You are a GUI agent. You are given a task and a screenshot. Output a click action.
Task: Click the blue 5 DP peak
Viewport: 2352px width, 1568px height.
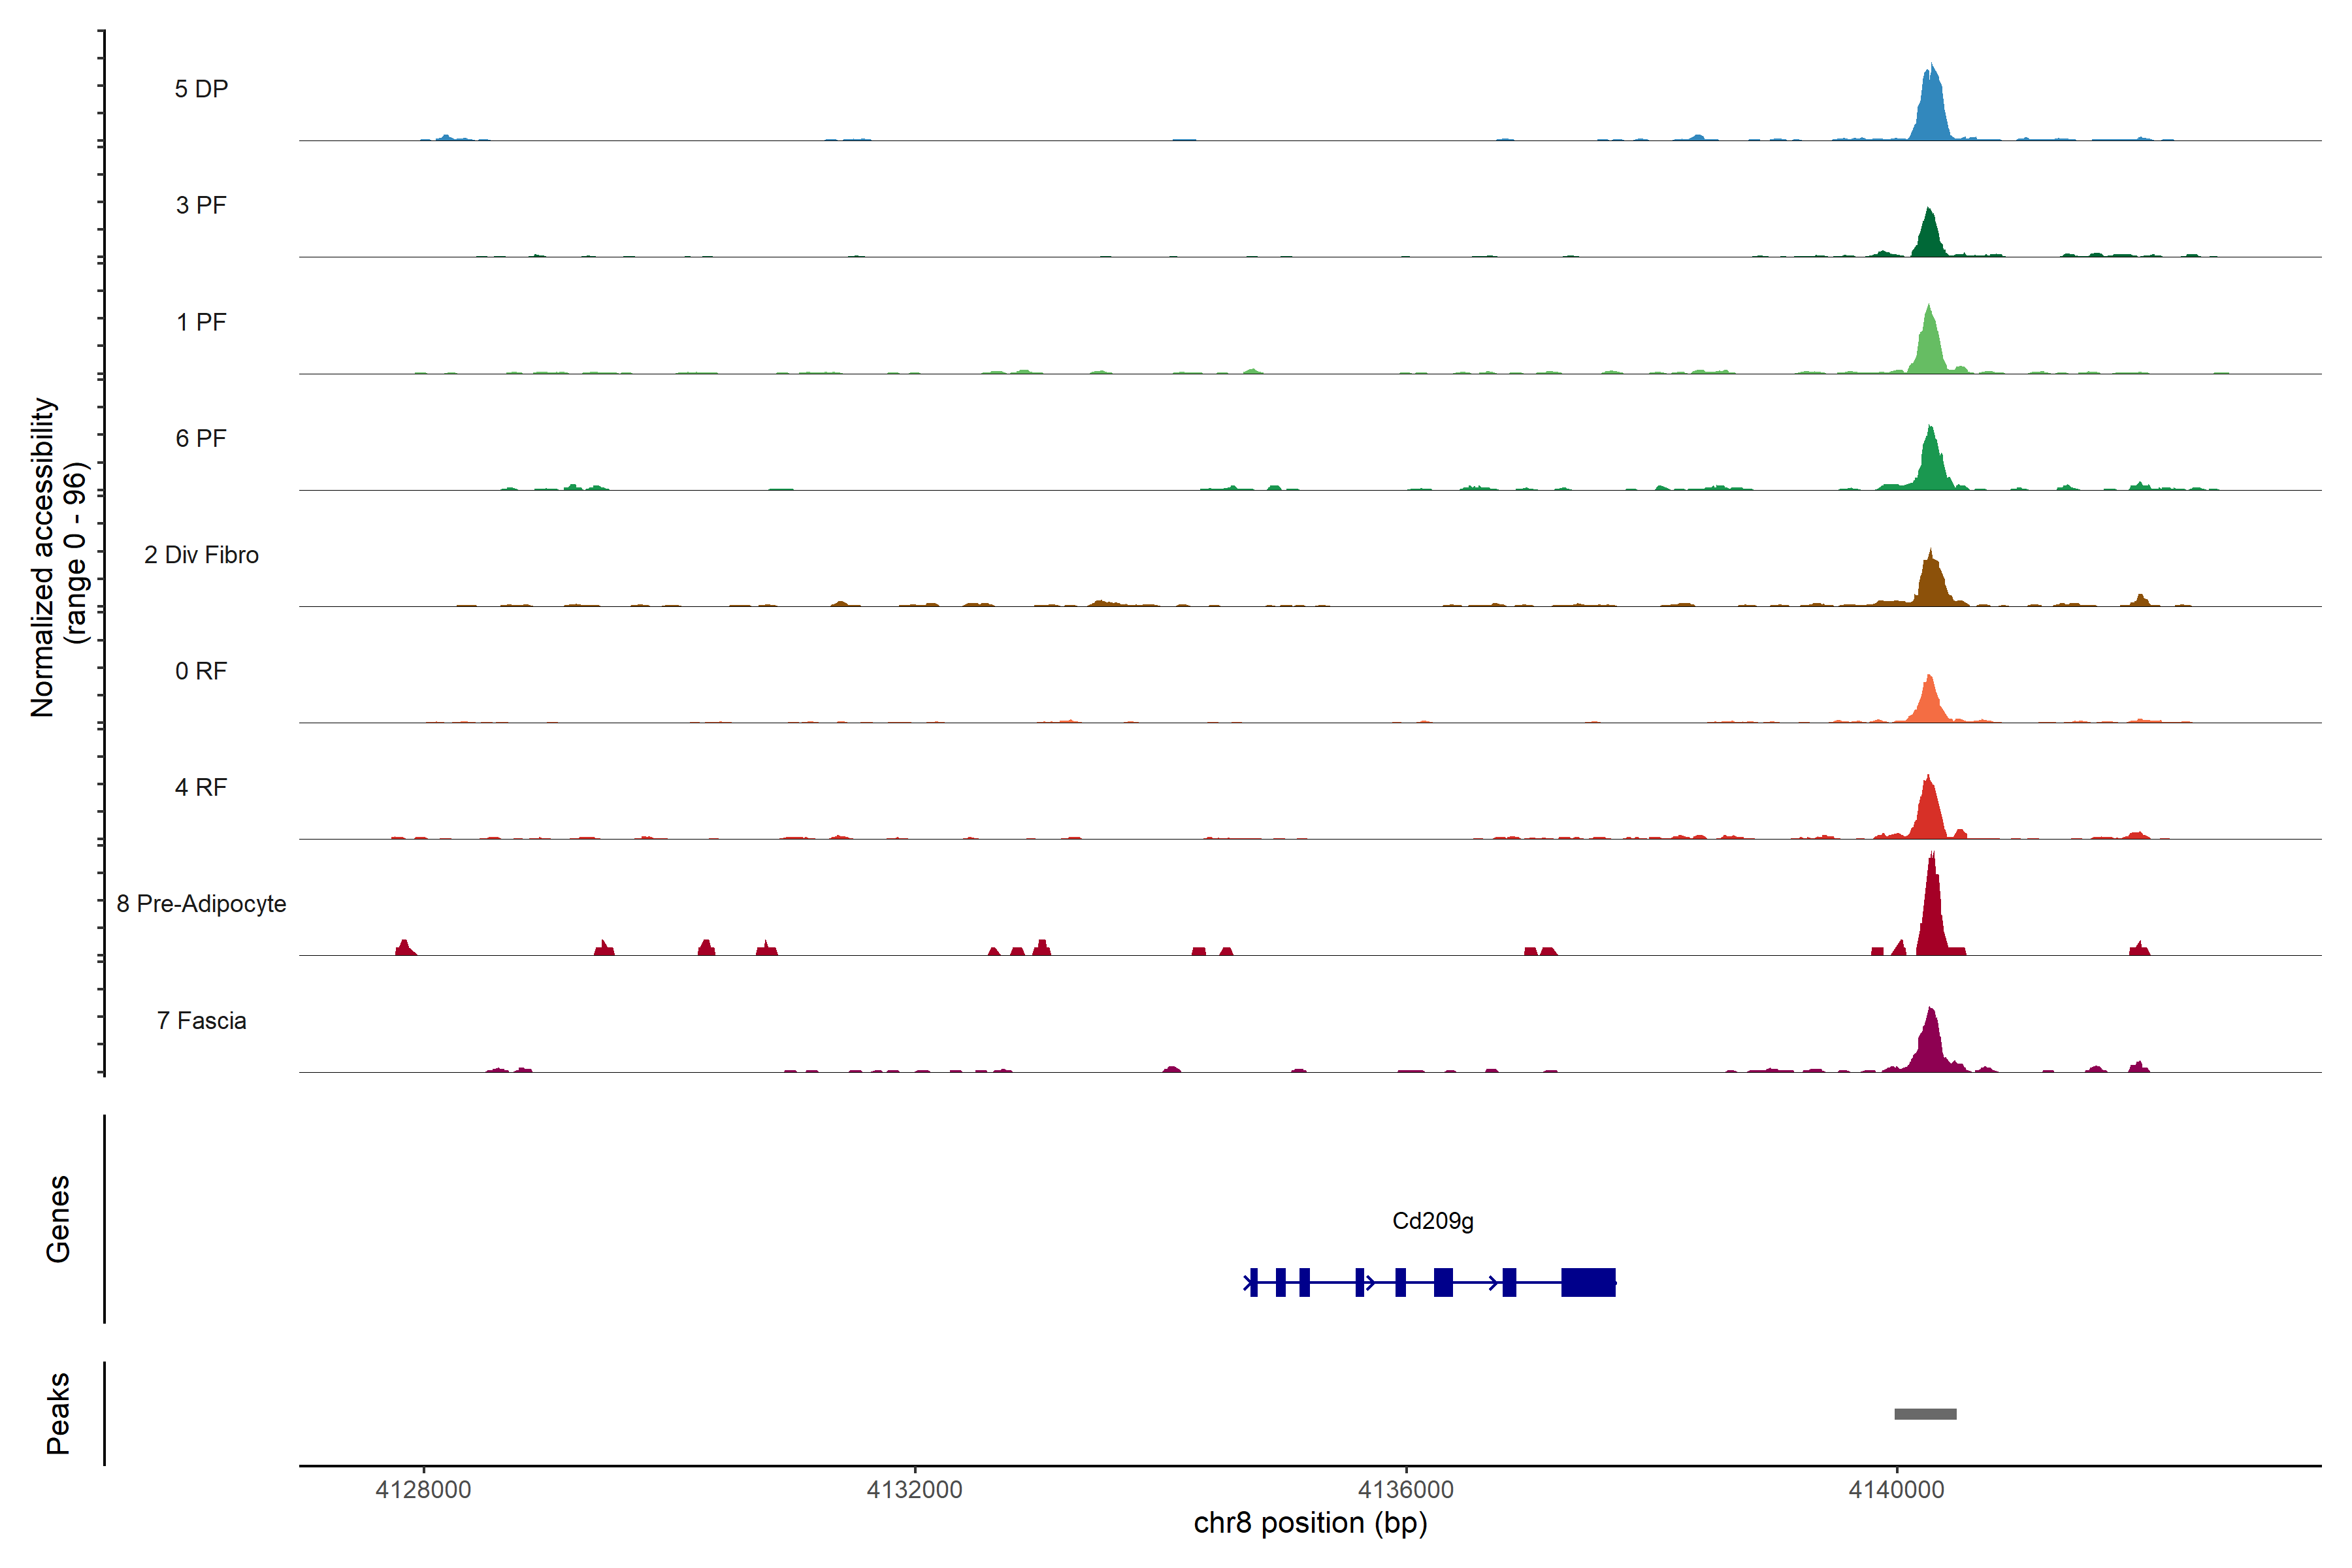click(1931, 110)
